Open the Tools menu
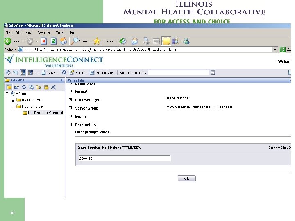 coord(60,32)
